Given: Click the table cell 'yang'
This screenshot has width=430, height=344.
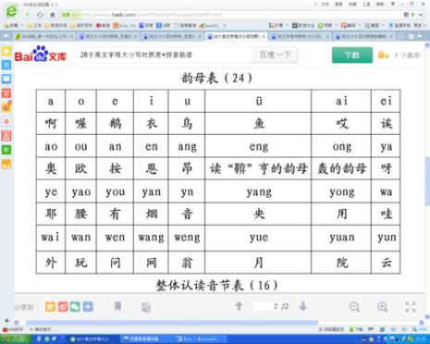Looking at the screenshot, I should 258,191.
